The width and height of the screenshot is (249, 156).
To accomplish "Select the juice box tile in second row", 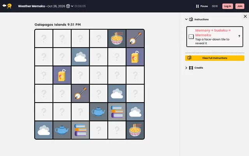I will tap(135, 57).
